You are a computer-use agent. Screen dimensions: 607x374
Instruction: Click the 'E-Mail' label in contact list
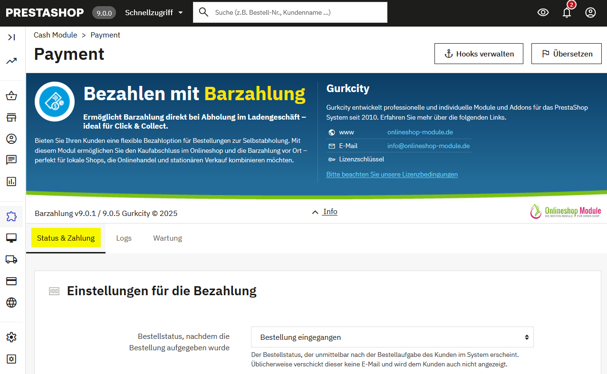348,146
